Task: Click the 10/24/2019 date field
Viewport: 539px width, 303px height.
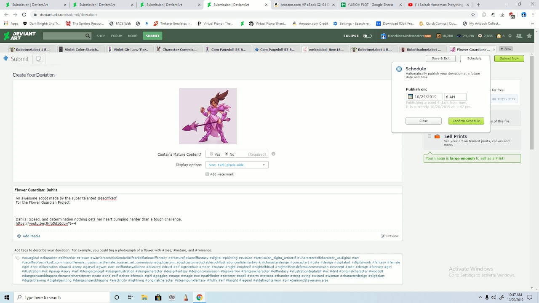Action: click(424, 97)
